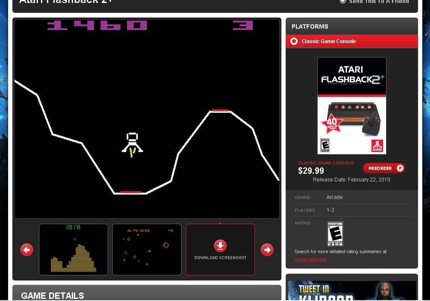The width and height of the screenshot is (430, 301).
Task: Click the red next screenshot arrow
Action: [267, 250]
